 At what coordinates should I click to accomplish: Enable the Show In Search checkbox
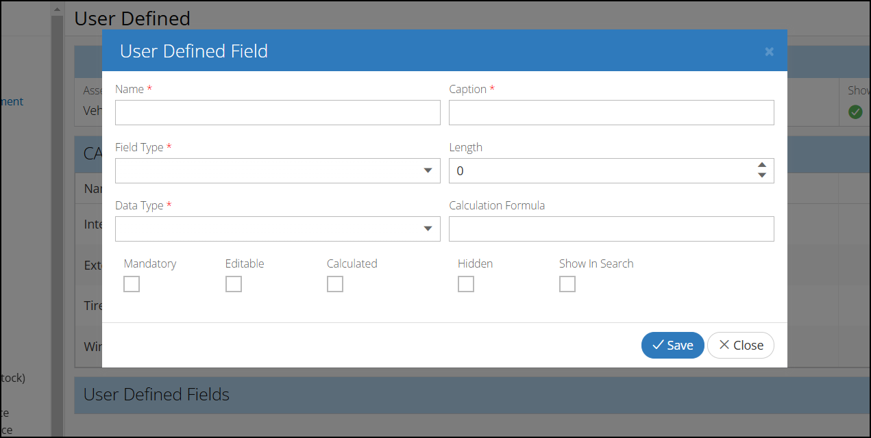[x=567, y=284]
